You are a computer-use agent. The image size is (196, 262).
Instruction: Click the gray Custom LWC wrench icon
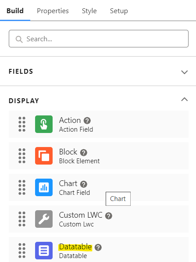pos(44,219)
